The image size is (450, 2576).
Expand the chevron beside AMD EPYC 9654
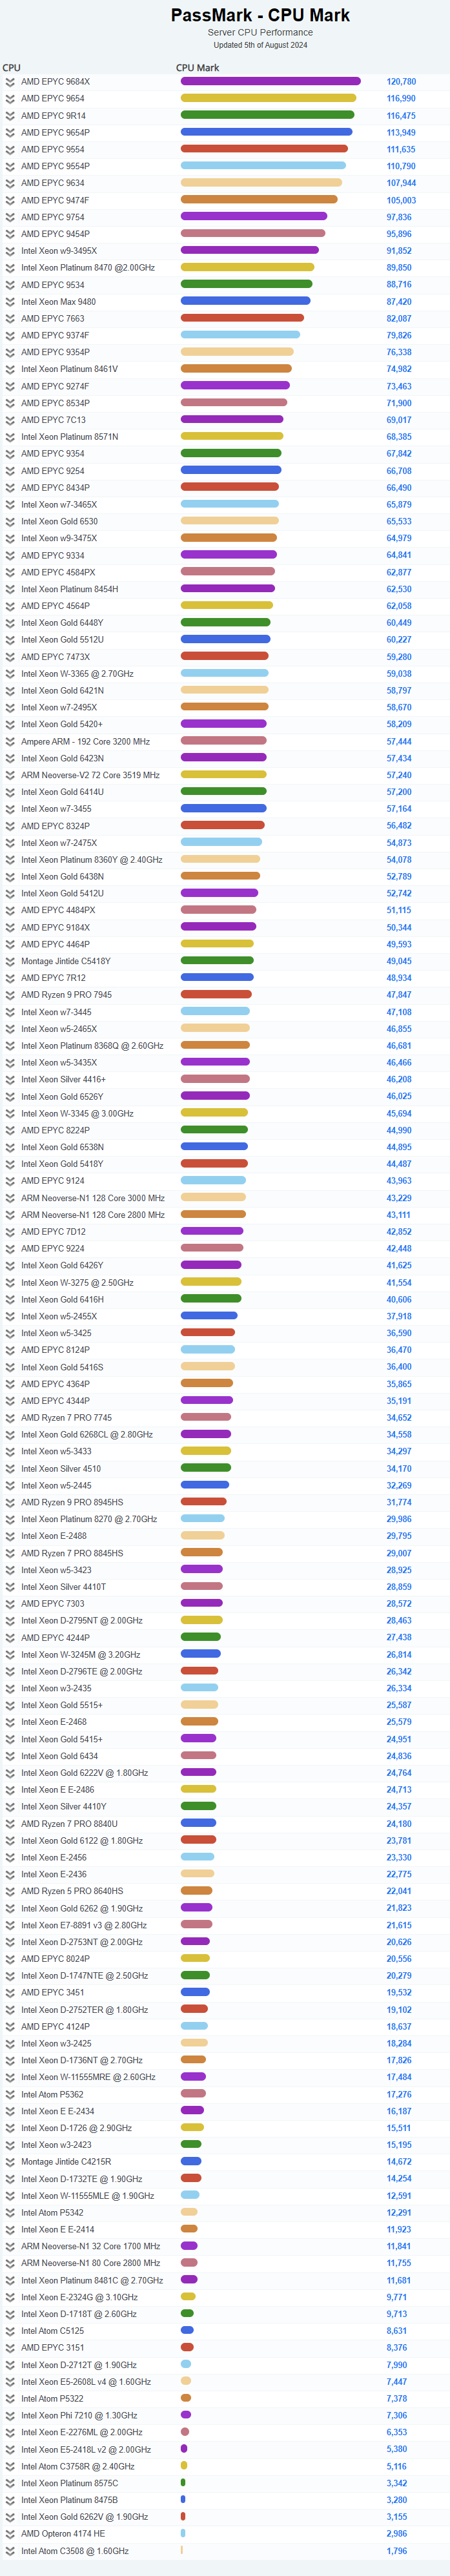(10, 99)
